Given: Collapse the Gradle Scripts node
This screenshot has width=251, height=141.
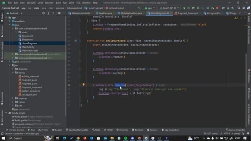Looking at the screenshot, I should [x=6, y=113].
